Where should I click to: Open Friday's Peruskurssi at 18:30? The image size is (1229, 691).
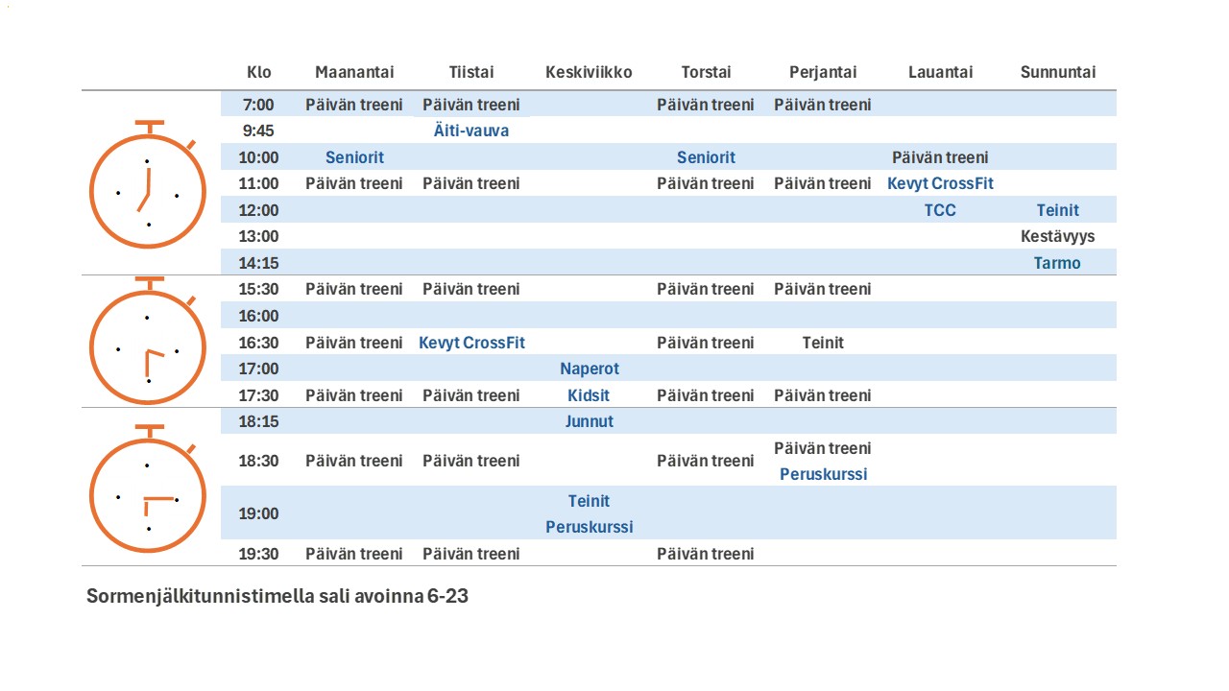point(823,474)
